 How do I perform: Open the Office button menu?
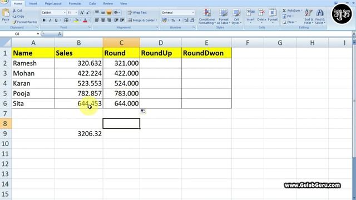point(4,2)
